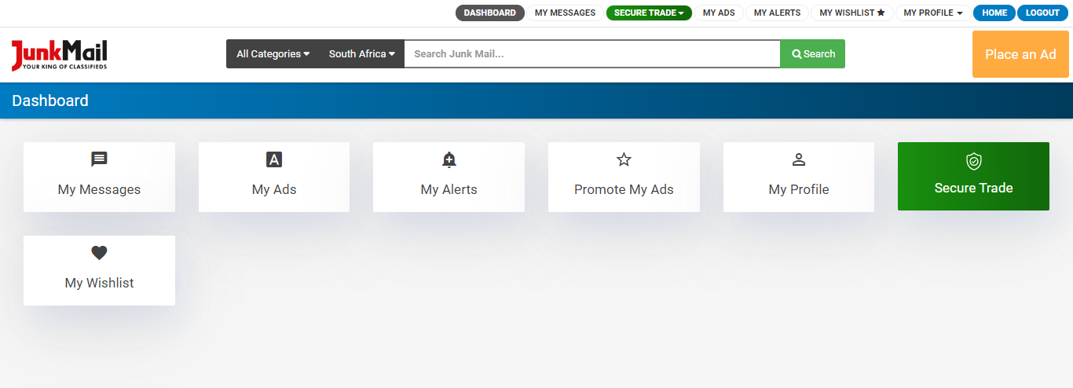Open the South Africa location dropdown

click(x=362, y=54)
